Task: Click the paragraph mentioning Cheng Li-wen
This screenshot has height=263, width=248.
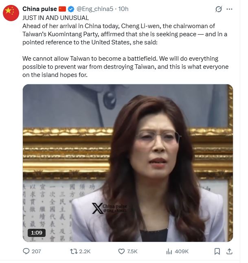Action: [125, 34]
